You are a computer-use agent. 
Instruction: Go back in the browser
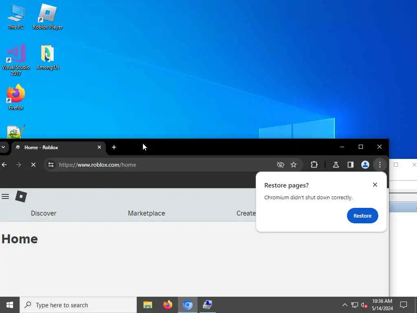coord(4,165)
